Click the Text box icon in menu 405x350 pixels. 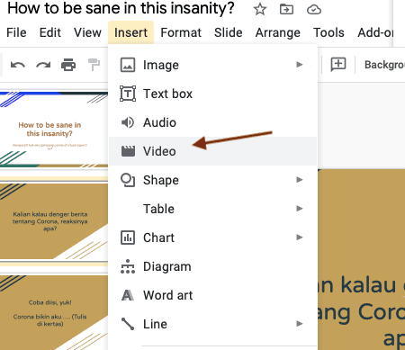[128, 94]
